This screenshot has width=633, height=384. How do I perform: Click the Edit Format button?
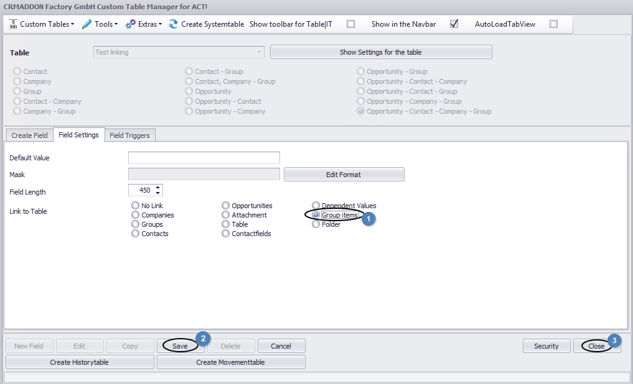point(344,175)
